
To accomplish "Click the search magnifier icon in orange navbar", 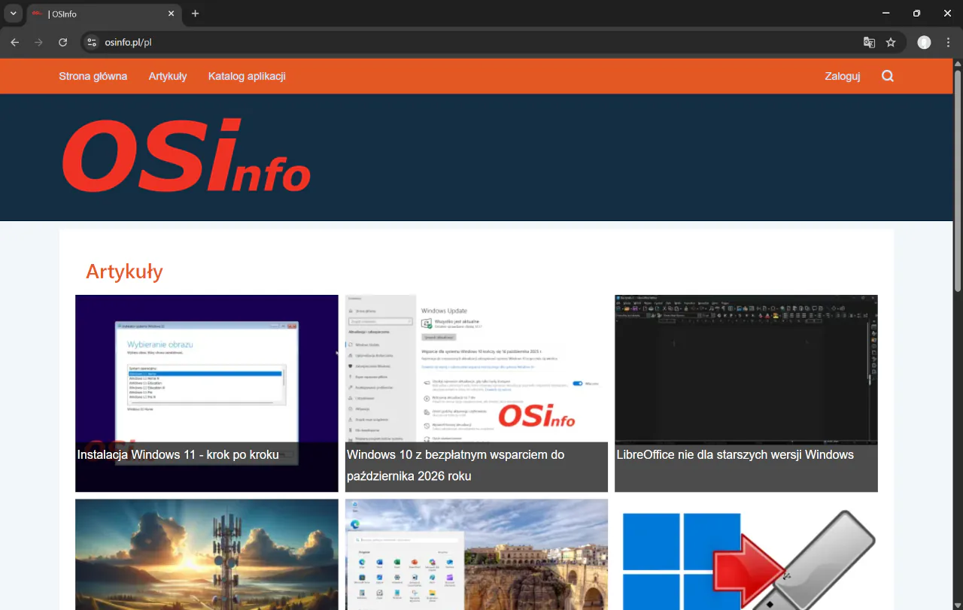I will [x=888, y=76].
